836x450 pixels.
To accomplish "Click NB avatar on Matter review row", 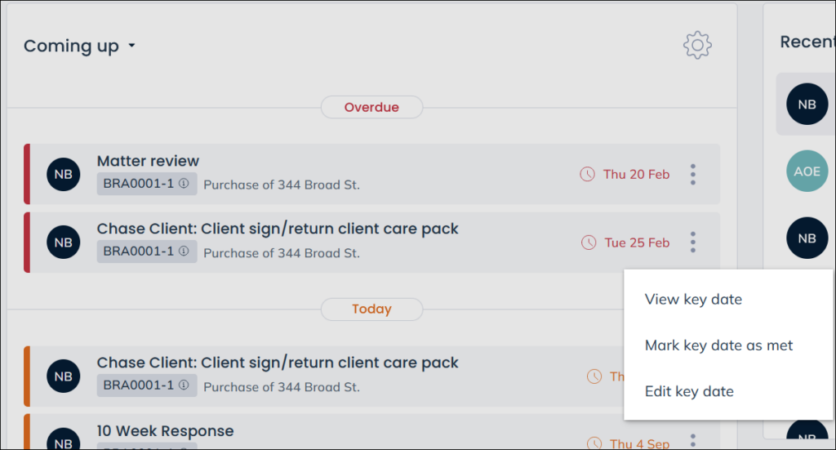I will 64,174.
